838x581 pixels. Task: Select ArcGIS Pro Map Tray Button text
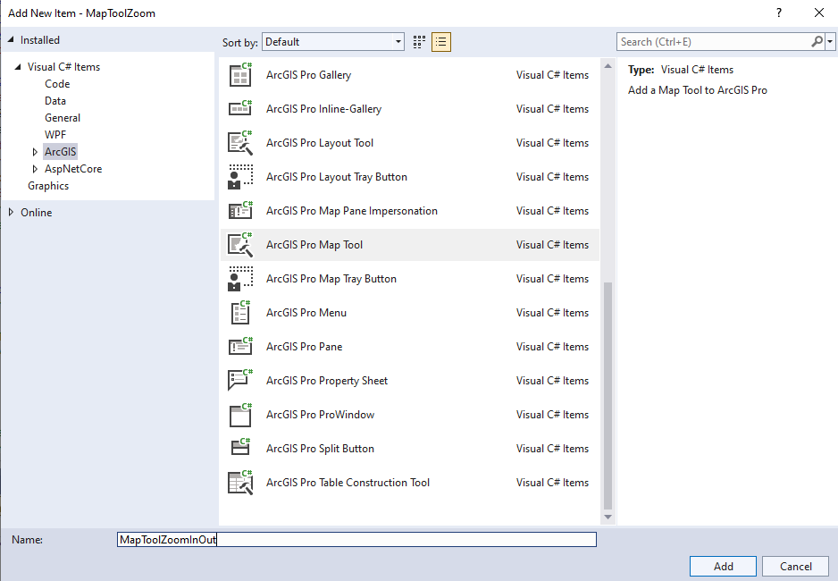[331, 279]
